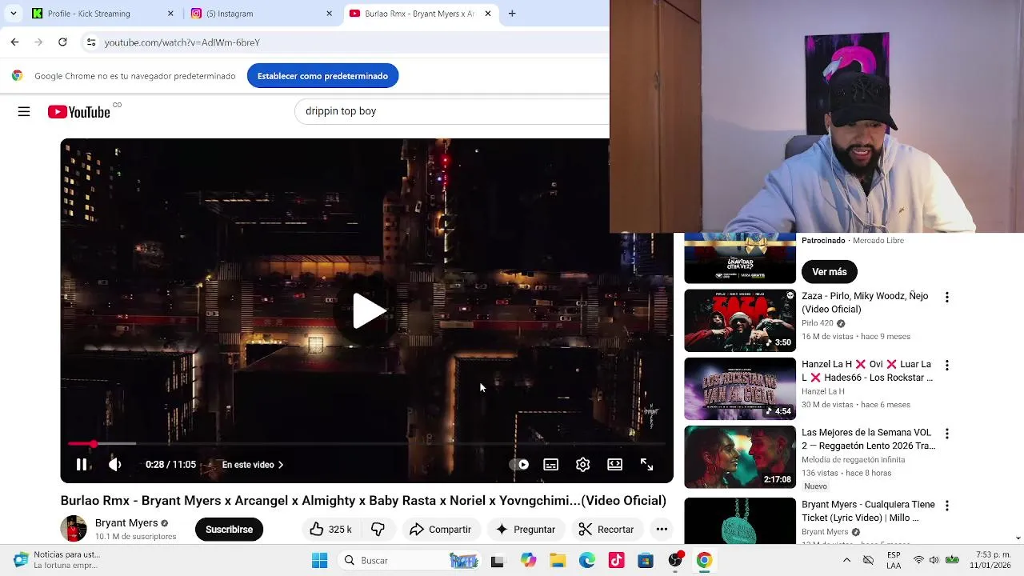
Task: Open the ESP LAA language switcher
Action: (894, 560)
